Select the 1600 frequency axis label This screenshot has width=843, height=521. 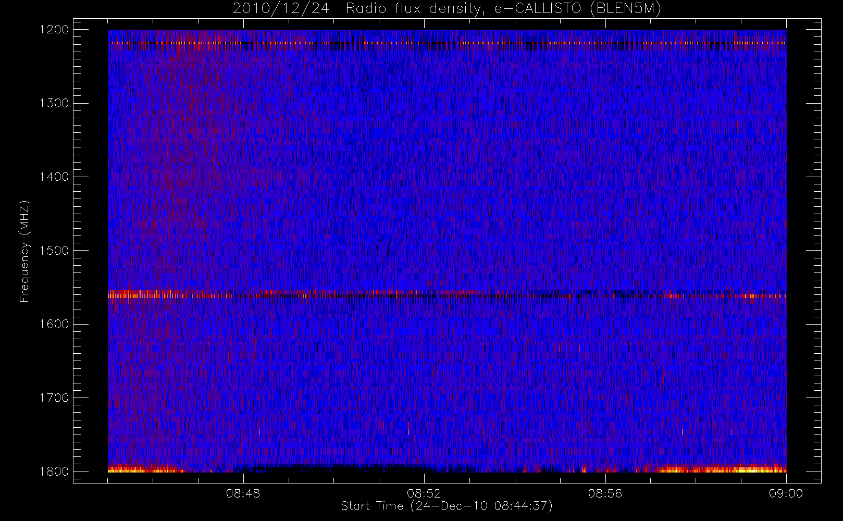coord(54,324)
